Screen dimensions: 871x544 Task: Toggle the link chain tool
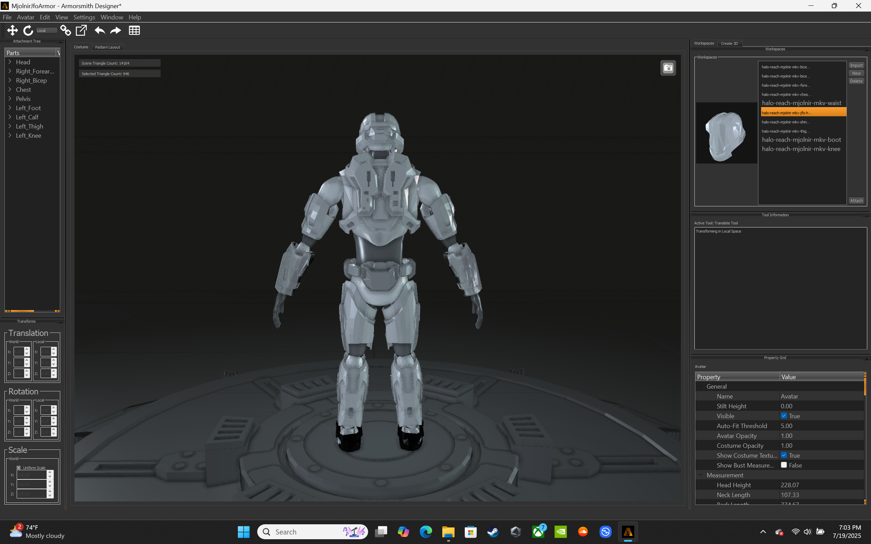66,31
